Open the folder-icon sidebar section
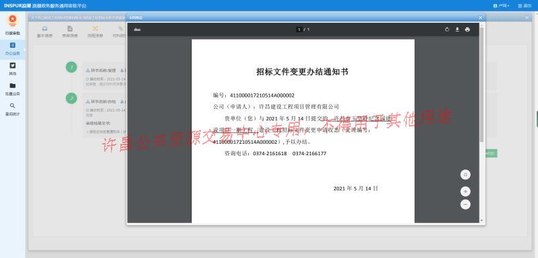 click(x=13, y=89)
